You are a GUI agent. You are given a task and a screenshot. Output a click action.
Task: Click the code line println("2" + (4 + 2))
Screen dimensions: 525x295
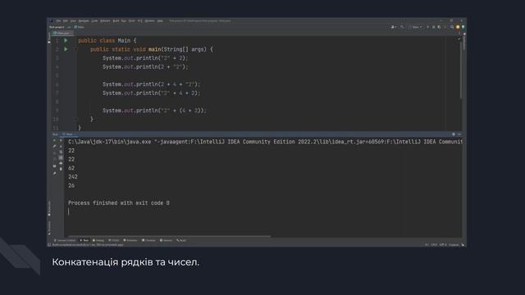(154, 111)
